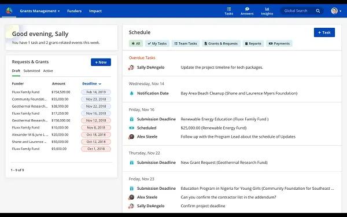This screenshot has height=217, width=347.
Task: Toggle the Reports filter
Action: tap(253, 43)
